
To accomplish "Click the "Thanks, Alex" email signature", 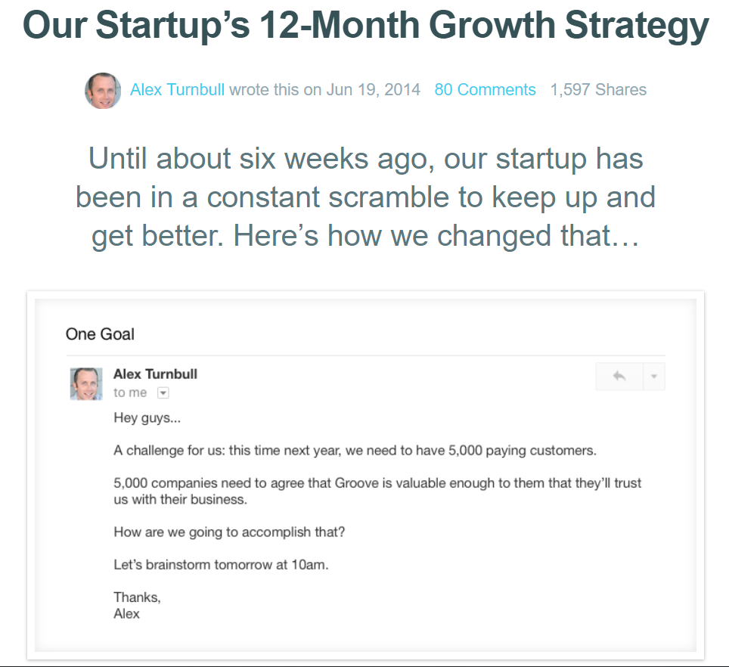I will [137, 605].
